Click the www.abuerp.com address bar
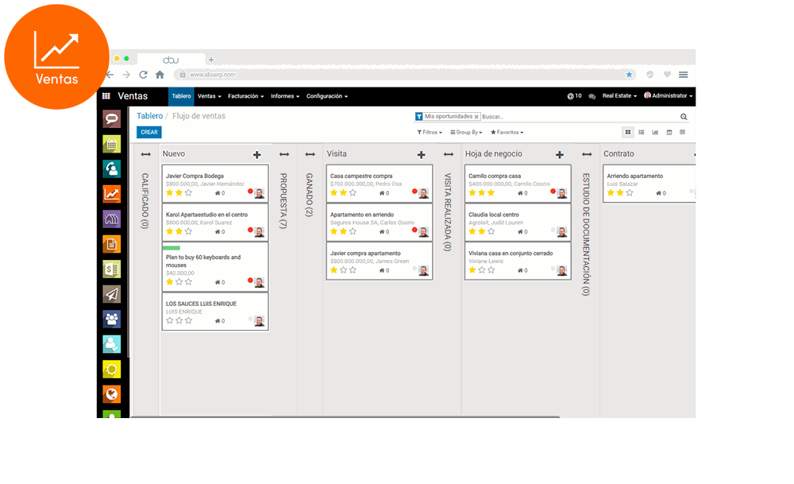This screenshot has width=794, height=484. pyautogui.click(x=405, y=75)
